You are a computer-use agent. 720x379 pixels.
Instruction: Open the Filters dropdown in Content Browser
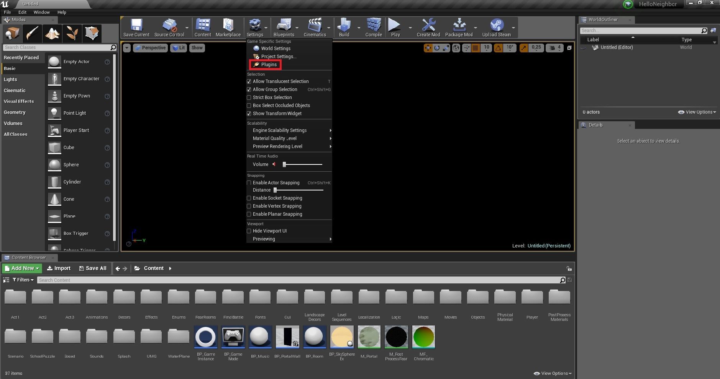(23, 280)
